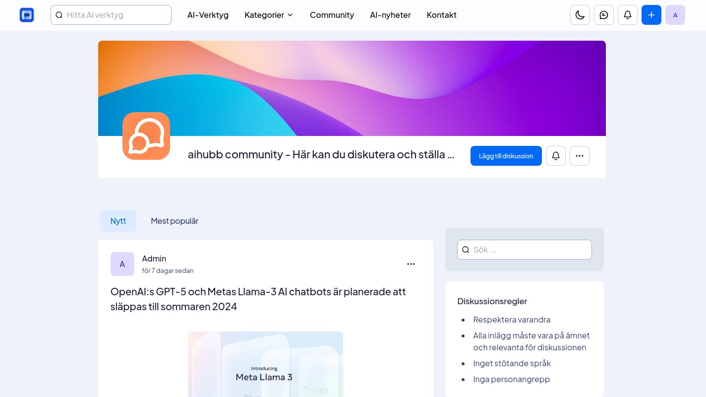Image resolution: width=706 pixels, height=397 pixels.
Task: Open community options three-dot menu
Action: 580,156
